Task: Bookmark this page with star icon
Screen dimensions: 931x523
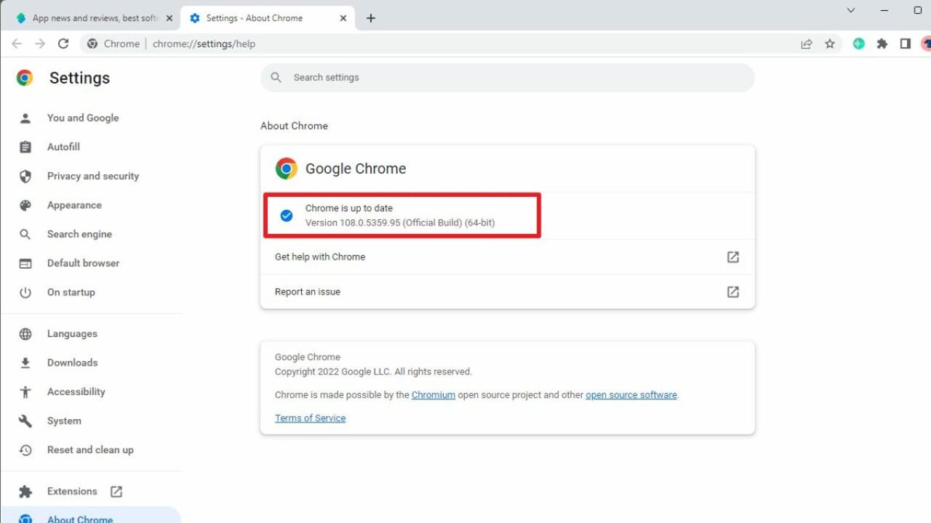Action: pos(830,44)
